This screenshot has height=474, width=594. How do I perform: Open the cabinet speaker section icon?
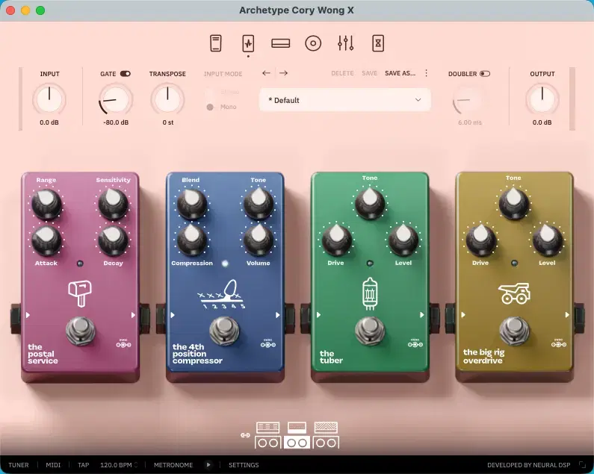click(x=313, y=43)
